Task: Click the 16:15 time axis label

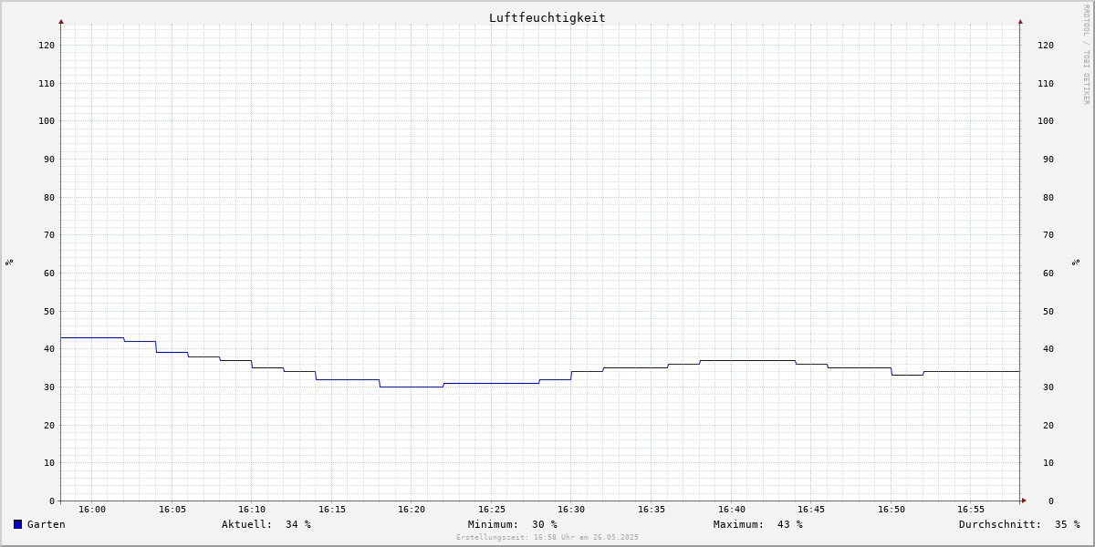Action: point(332,510)
